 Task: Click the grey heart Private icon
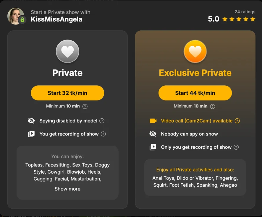pos(67,51)
